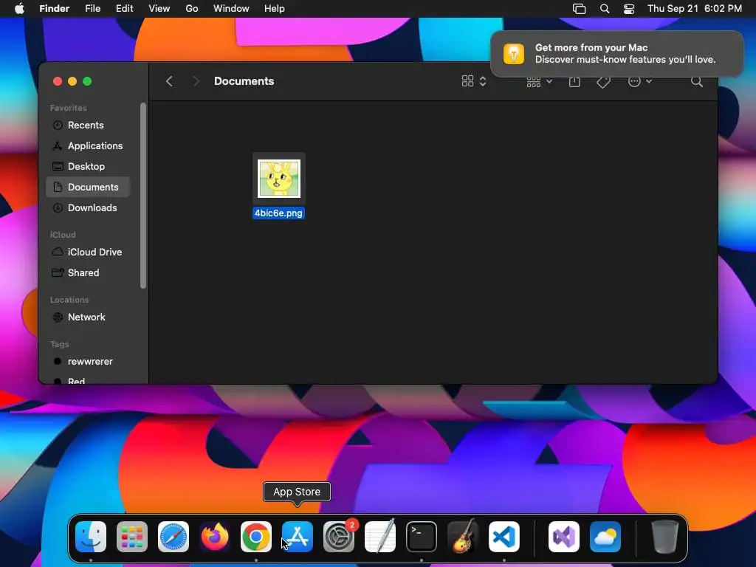Open the Go menu
Image resolution: width=756 pixels, height=567 pixels.
[x=192, y=9]
